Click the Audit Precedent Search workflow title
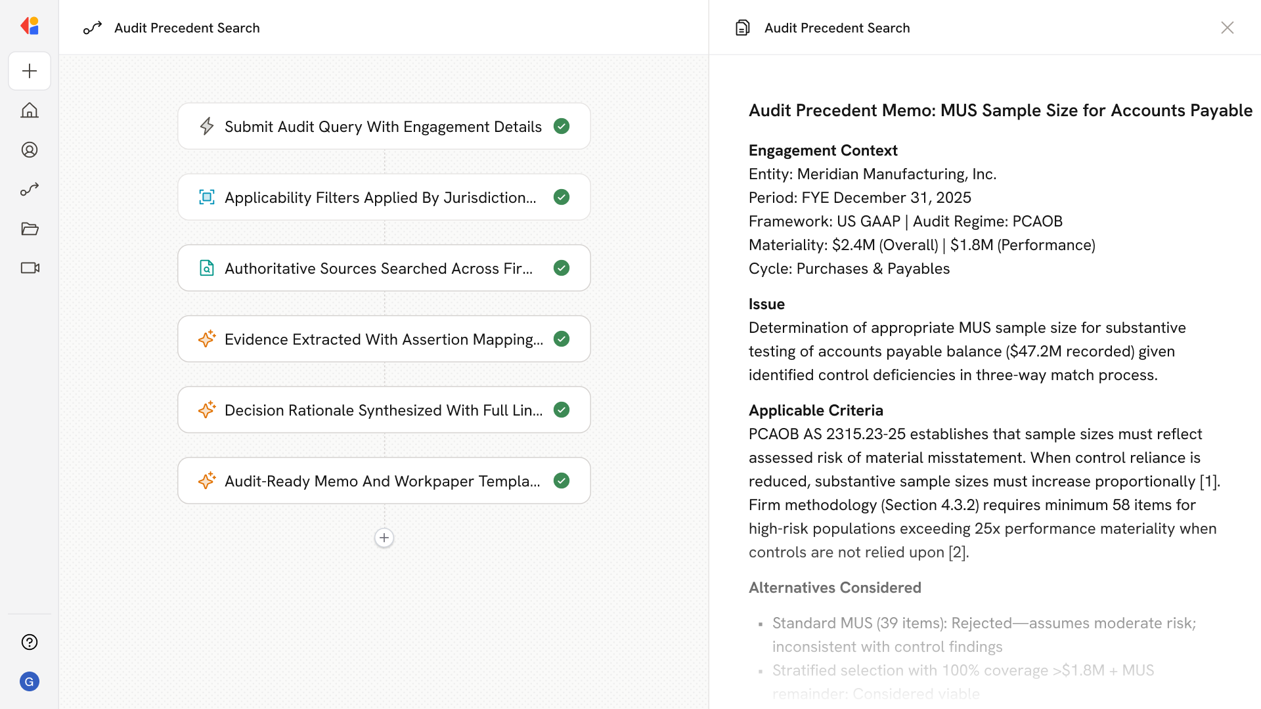 click(x=187, y=28)
